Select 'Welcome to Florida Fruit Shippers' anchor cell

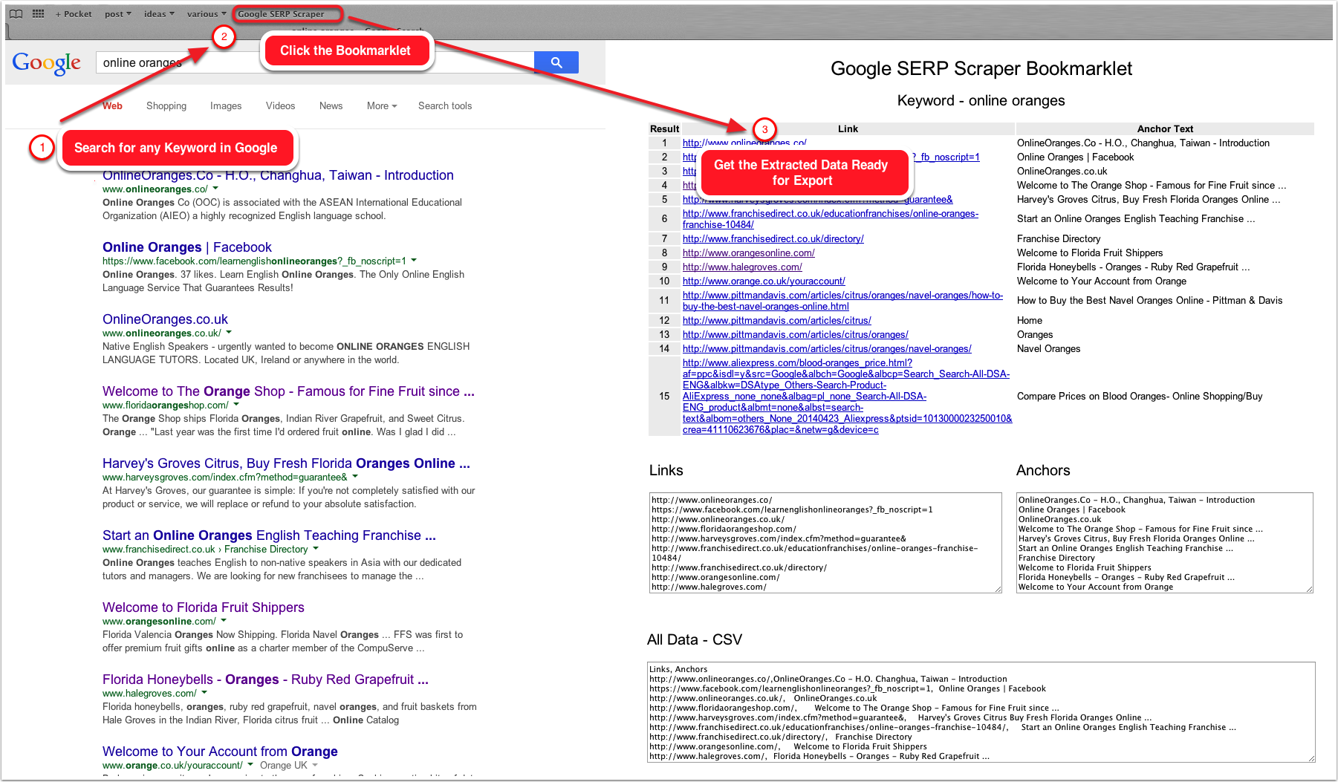point(1090,252)
